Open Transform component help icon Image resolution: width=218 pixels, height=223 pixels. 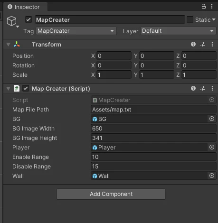click(193, 44)
